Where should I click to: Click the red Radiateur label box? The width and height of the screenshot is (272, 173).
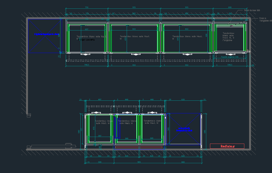[x=227, y=146]
